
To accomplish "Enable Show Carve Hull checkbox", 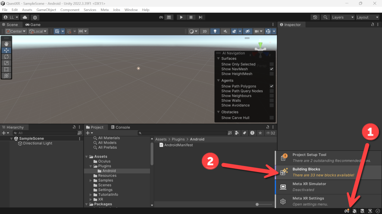I will point(272,118).
